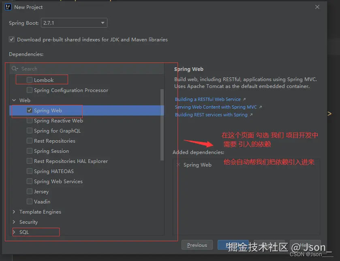Enable Spring HATEOAS dependency

tap(30, 171)
